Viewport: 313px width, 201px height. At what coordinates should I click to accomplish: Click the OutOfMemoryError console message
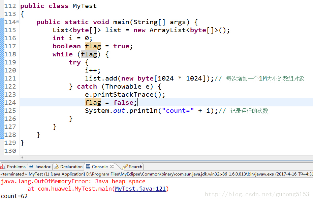tap(73, 181)
